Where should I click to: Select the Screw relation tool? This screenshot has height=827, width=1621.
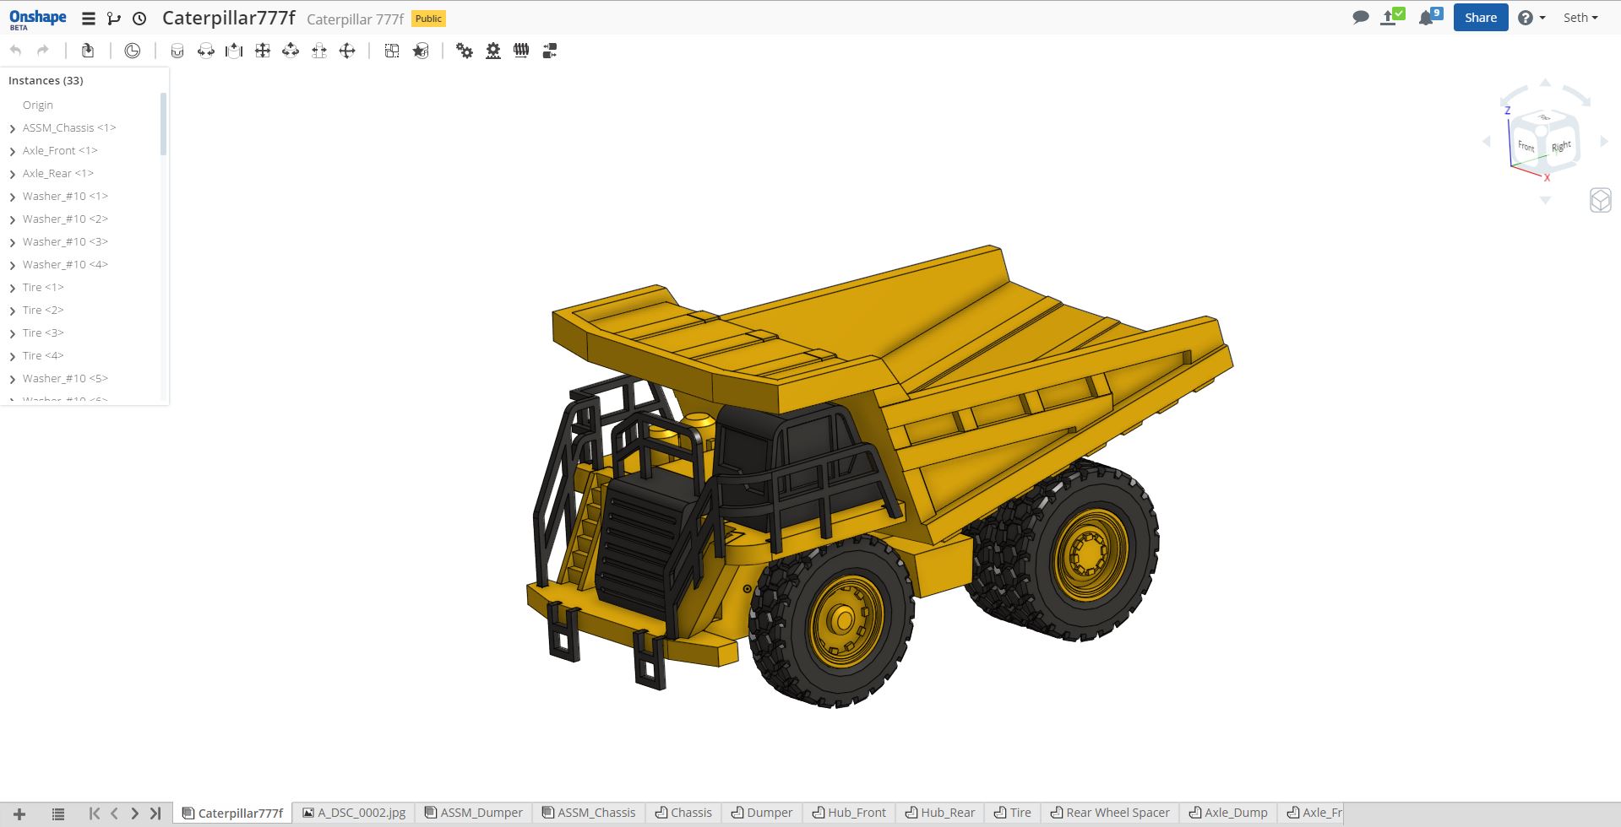(x=521, y=51)
